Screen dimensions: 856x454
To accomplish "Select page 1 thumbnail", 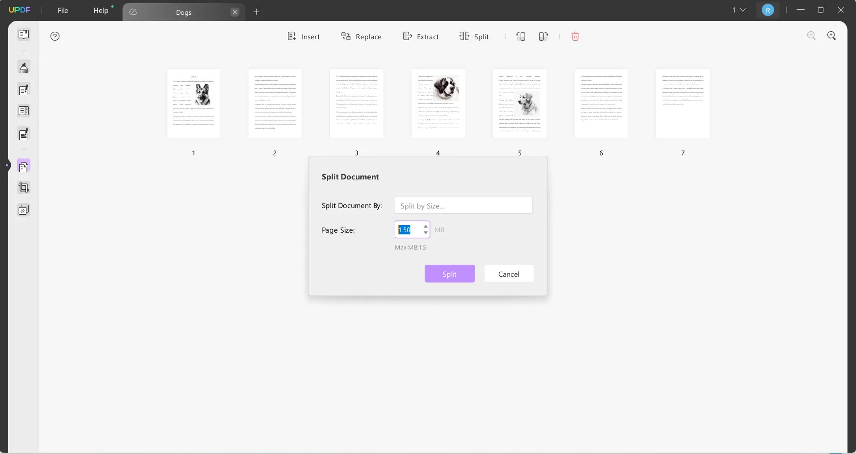I will click(194, 104).
